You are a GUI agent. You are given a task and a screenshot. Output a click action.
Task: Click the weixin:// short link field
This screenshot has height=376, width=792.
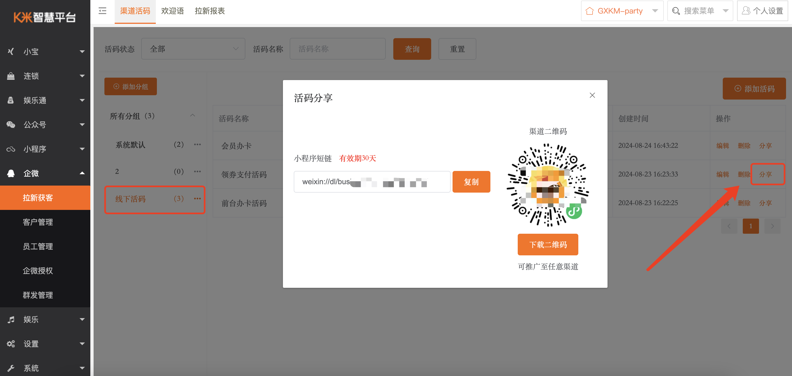point(372,182)
